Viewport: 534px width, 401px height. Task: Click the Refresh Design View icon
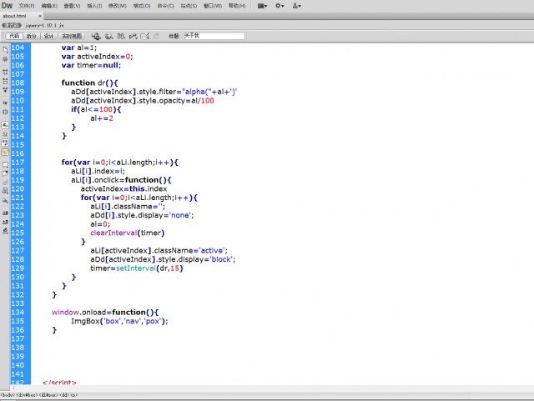156,36
